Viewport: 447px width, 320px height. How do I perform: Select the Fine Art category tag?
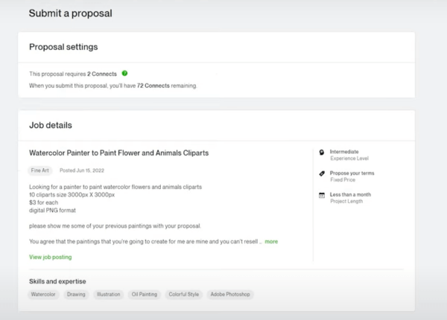40,170
